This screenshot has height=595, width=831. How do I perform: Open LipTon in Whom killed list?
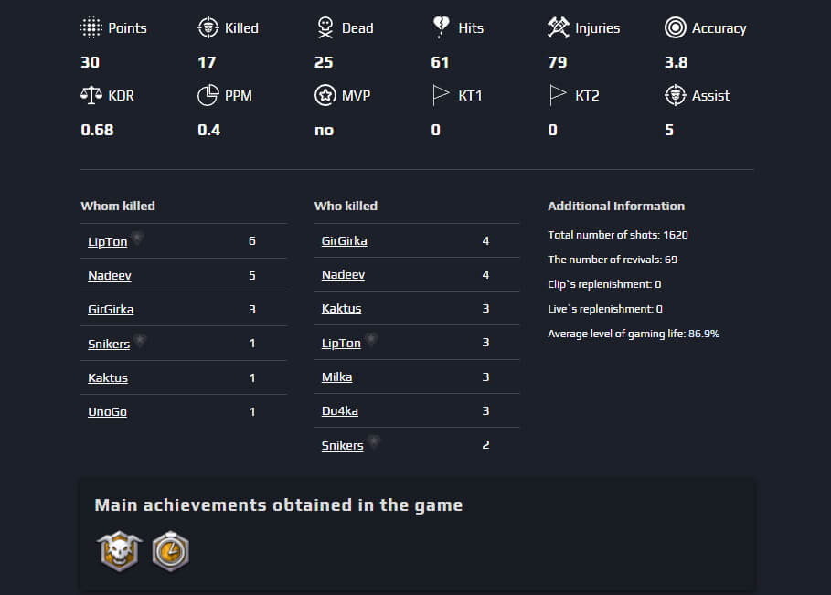tap(108, 241)
